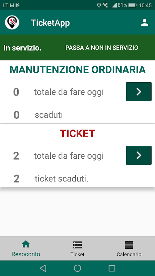This screenshot has width=155, height=276.
Task: Tap the Android recent apps square
Action: (112, 268)
